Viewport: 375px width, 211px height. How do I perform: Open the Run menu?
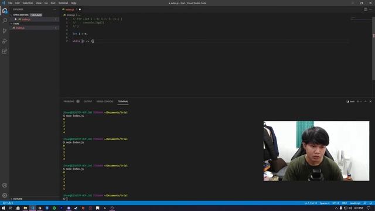tap(53, 3)
